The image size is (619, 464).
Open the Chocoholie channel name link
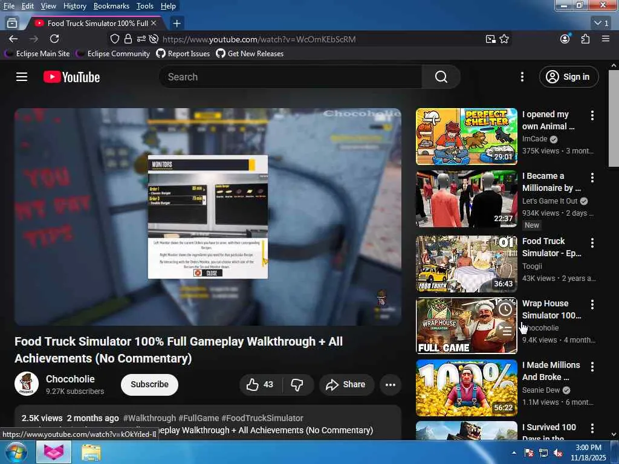(70, 379)
